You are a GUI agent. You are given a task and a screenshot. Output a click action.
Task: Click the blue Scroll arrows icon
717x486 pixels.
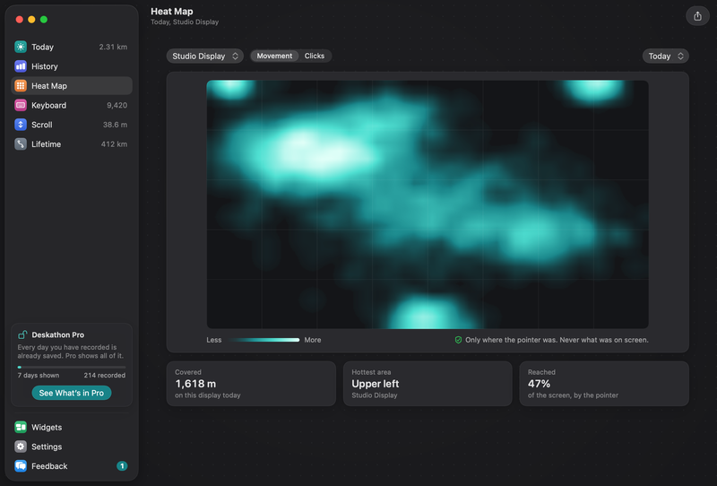[x=21, y=125]
